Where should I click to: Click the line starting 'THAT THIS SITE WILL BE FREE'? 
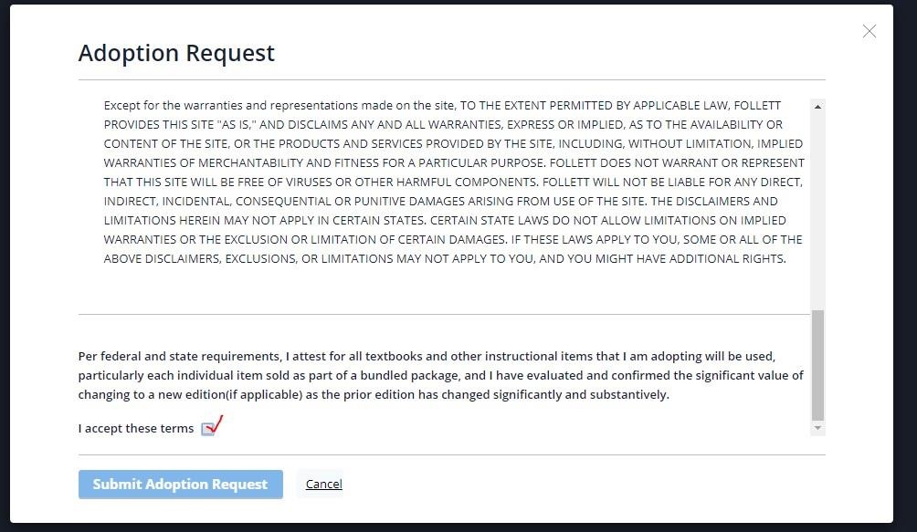pyautogui.click(x=453, y=183)
